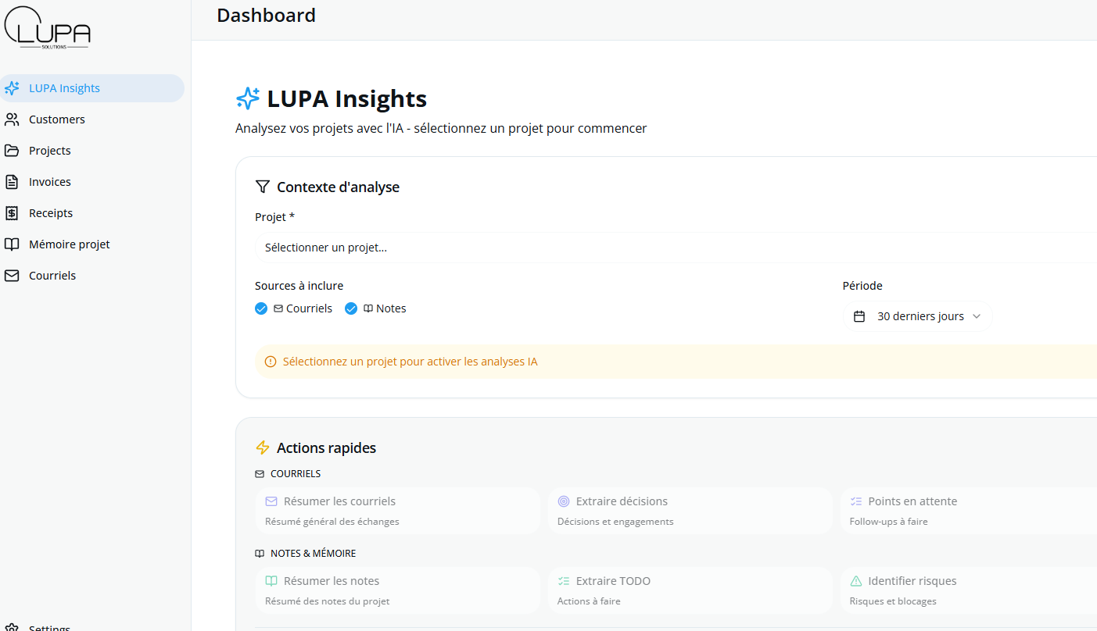Open Settings in the sidebar
Screen dimensions: 1097x631
pos(48,627)
